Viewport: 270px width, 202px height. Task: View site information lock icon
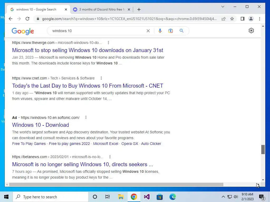38,19
